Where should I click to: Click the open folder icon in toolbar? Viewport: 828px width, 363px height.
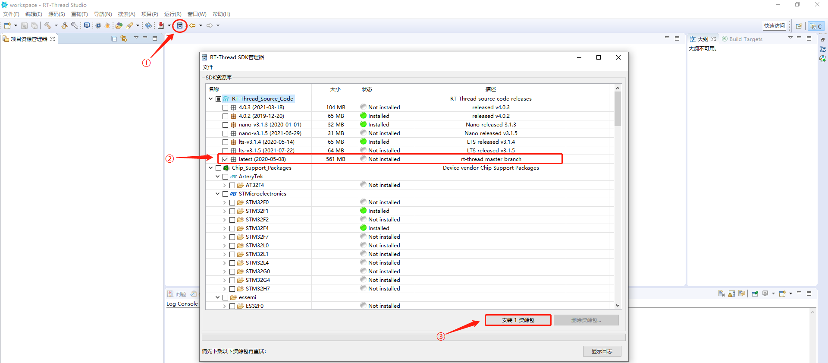tap(119, 26)
